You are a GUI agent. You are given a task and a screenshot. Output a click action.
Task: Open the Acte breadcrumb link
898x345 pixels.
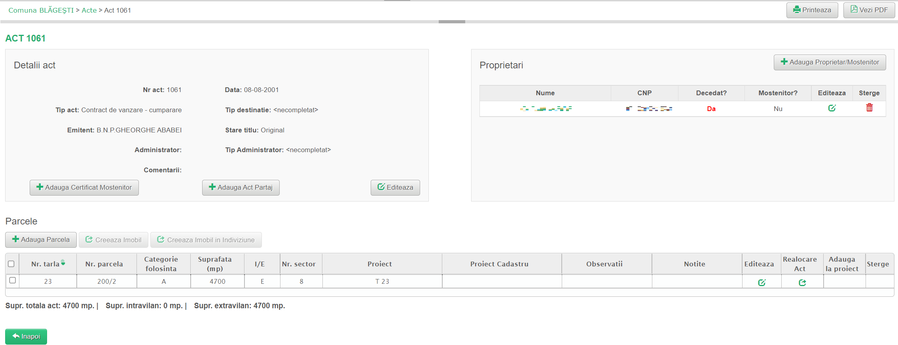(x=89, y=10)
